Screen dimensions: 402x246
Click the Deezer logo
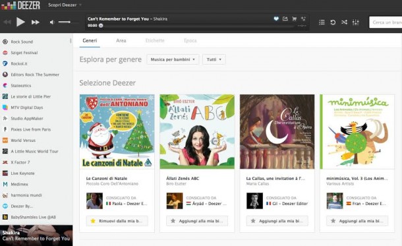[20, 5]
